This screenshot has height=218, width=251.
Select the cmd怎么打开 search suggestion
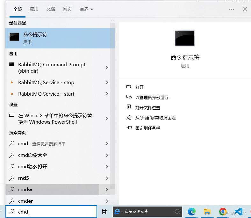[x=32, y=167]
